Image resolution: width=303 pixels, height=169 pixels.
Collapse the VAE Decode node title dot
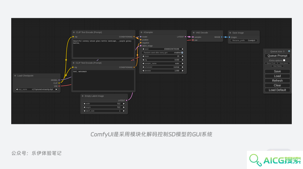pyautogui.click(x=194, y=32)
